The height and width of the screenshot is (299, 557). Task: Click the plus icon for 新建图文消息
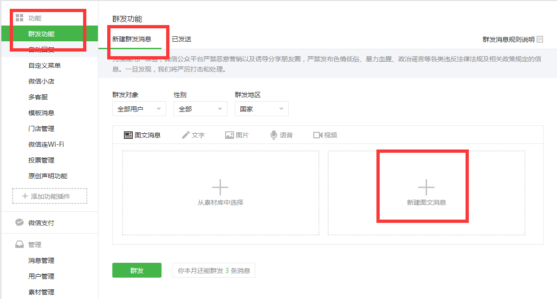coord(426,188)
